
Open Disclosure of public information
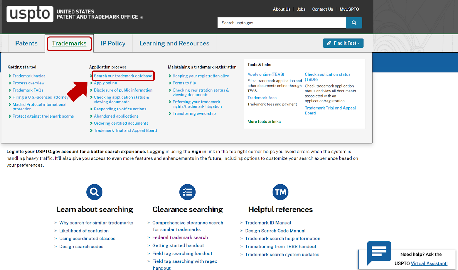123,90
